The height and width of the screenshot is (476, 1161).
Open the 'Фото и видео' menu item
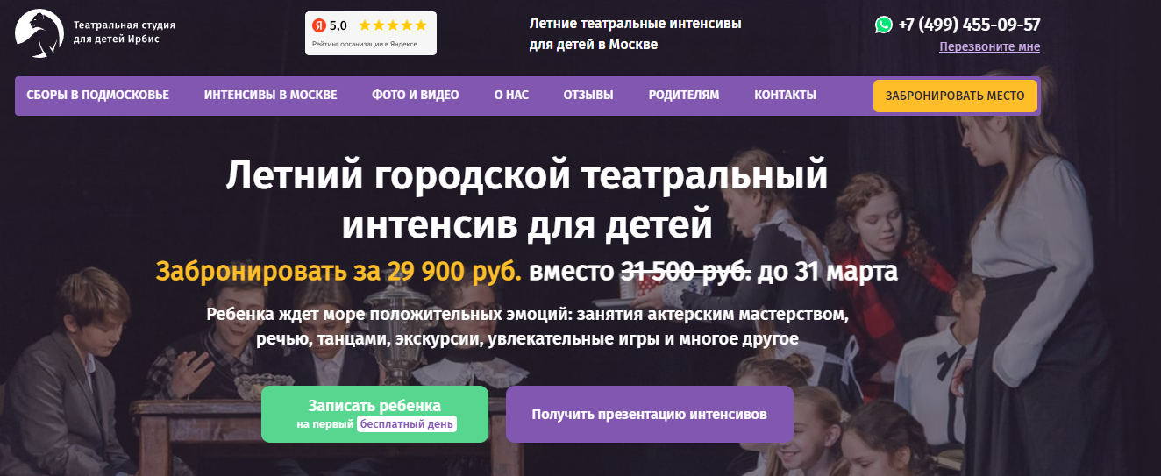(415, 95)
